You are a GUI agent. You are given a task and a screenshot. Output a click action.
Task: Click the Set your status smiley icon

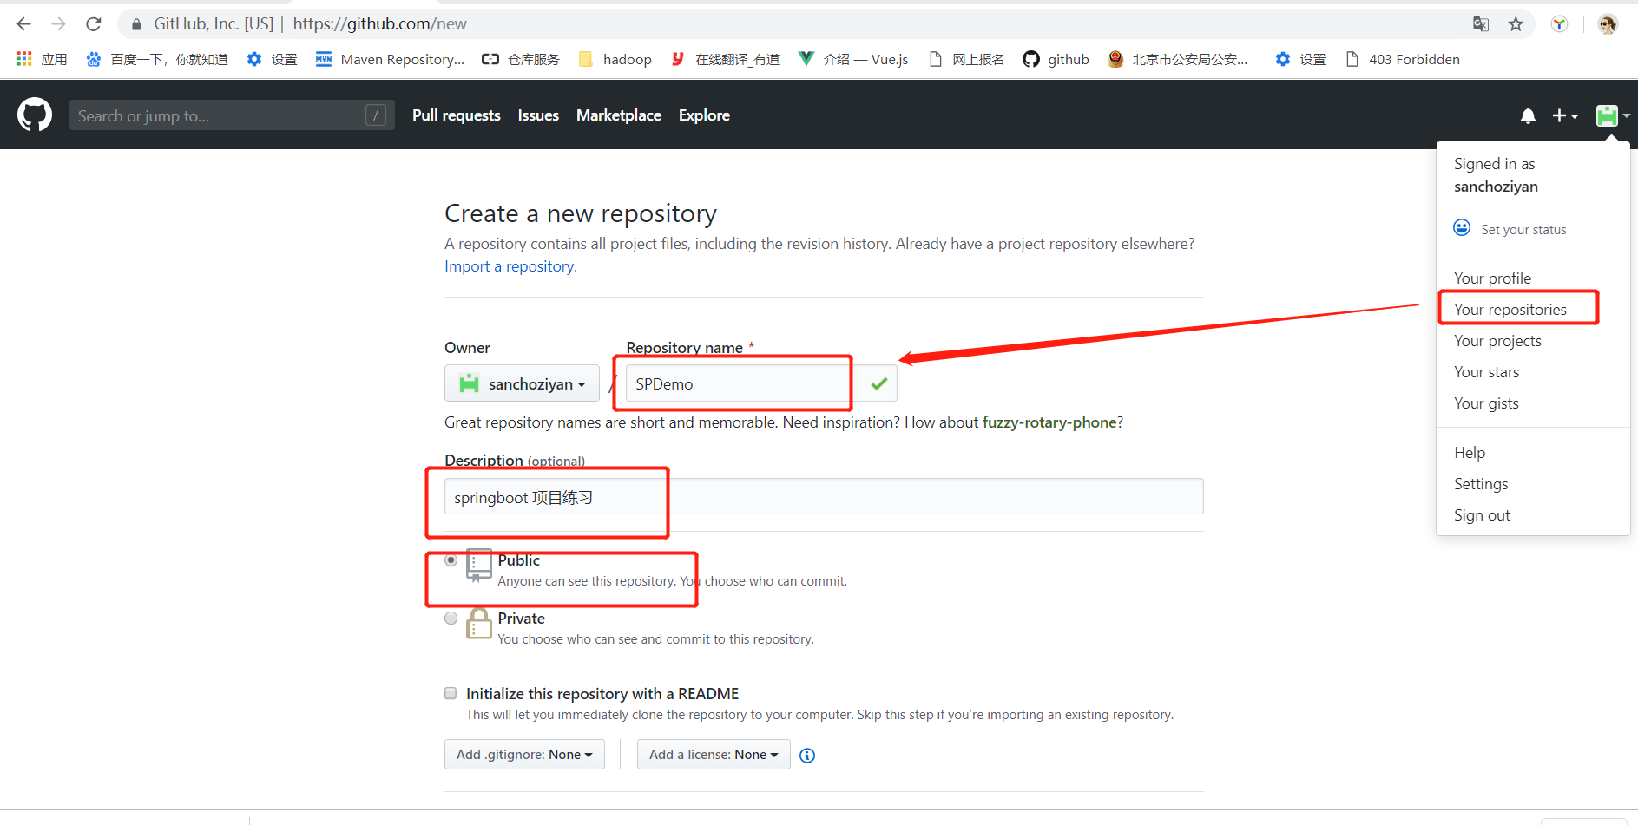(x=1462, y=227)
